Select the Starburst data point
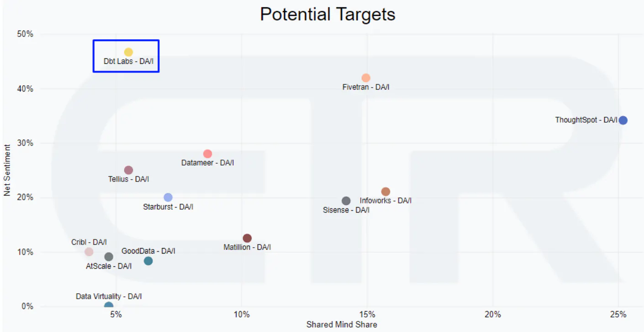 pos(168,197)
